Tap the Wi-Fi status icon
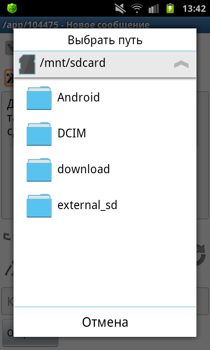This screenshot has height=350, width=210. (137, 8)
